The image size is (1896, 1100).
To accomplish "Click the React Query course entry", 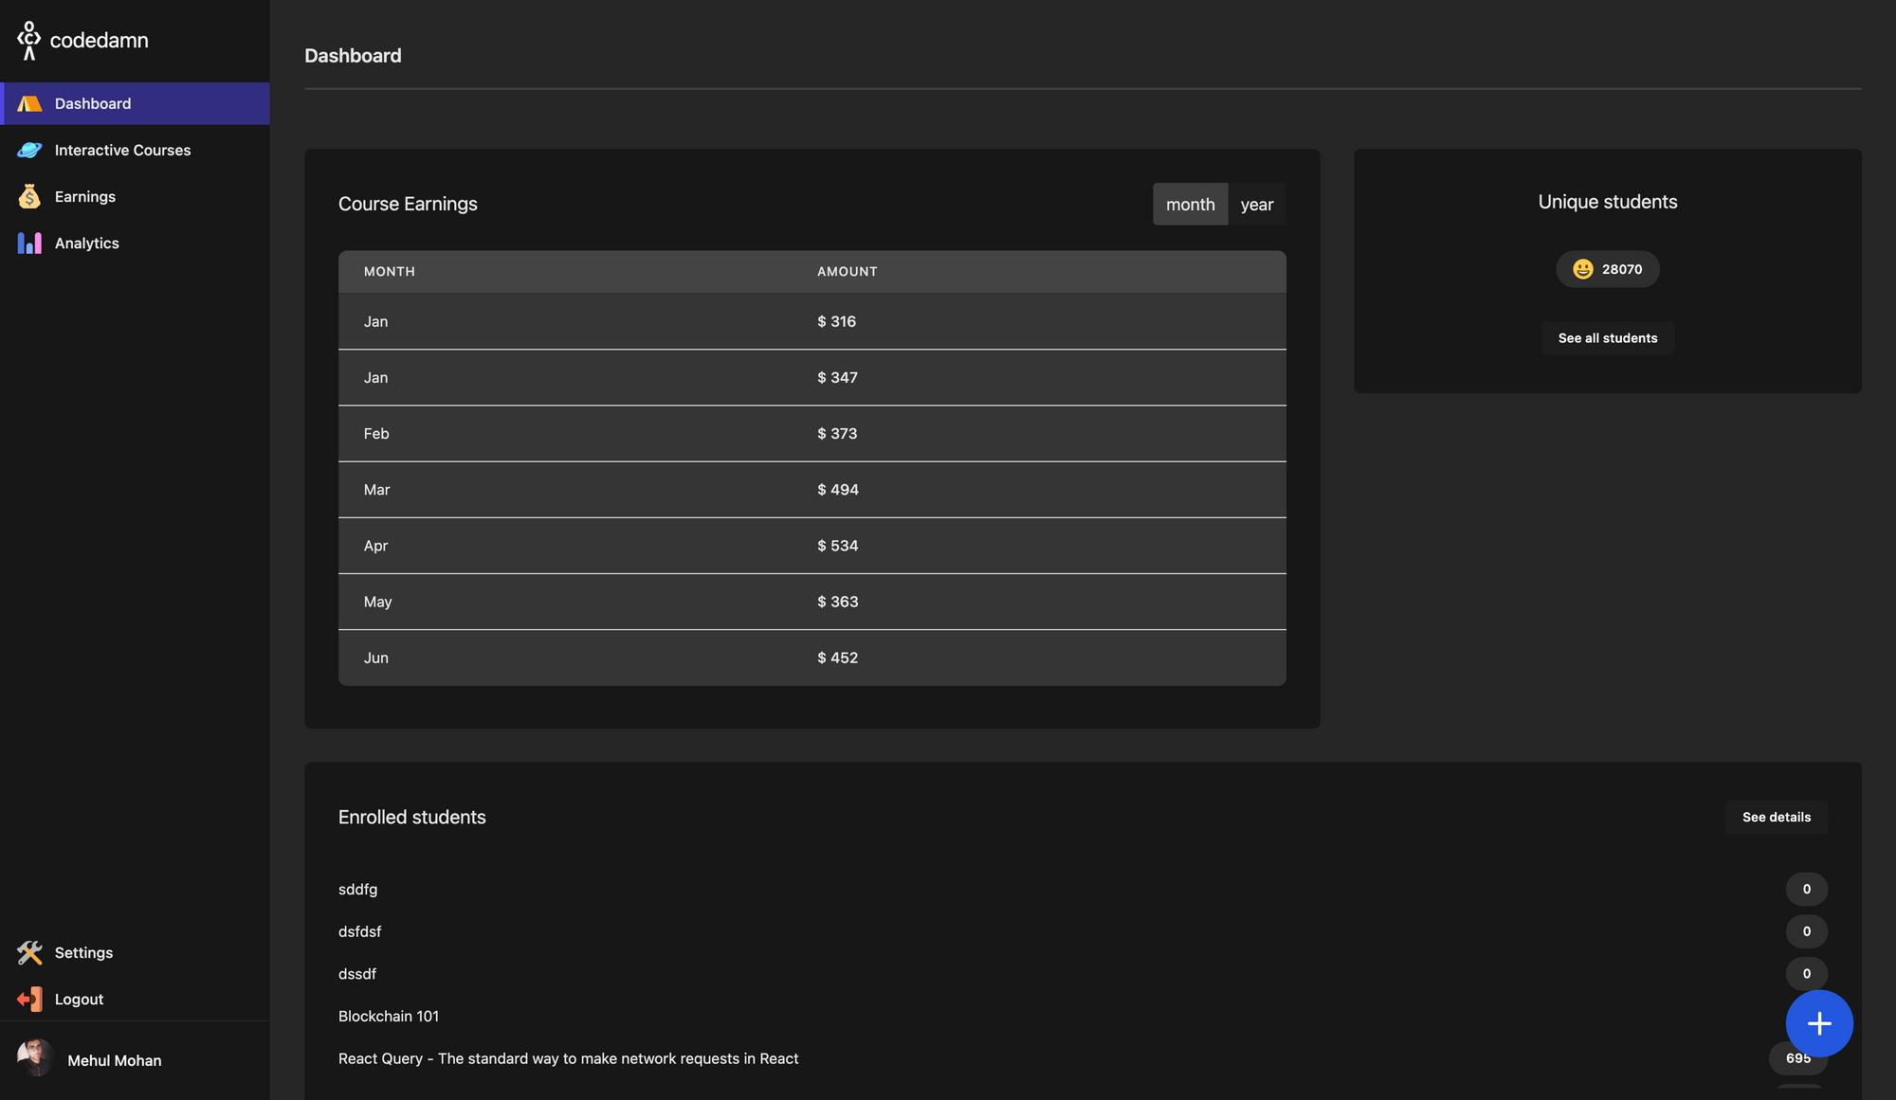I will pyautogui.click(x=568, y=1058).
